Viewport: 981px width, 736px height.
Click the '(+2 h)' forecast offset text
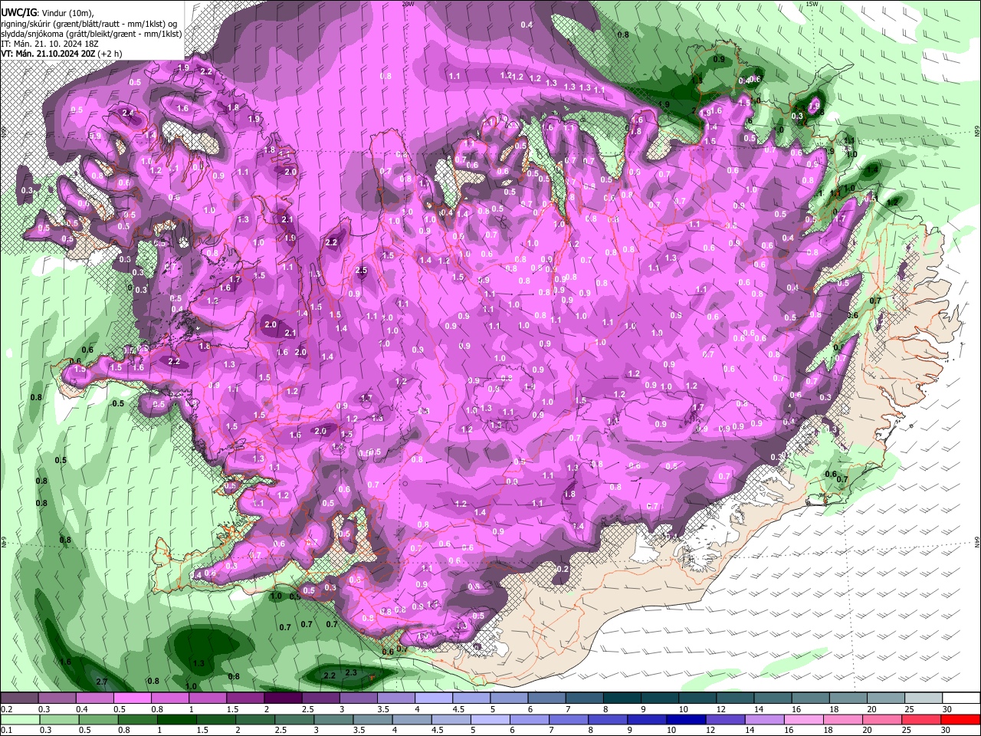(x=110, y=54)
